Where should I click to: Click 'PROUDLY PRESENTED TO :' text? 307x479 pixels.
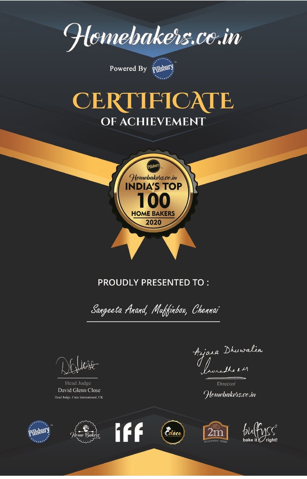tap(153, 282)
